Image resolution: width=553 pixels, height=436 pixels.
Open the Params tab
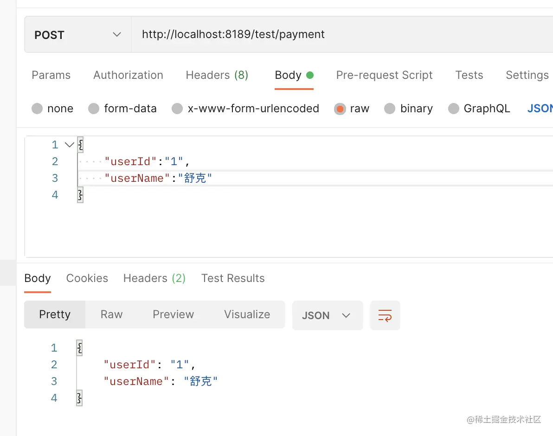pyautogui.click(x=51, y=75)
